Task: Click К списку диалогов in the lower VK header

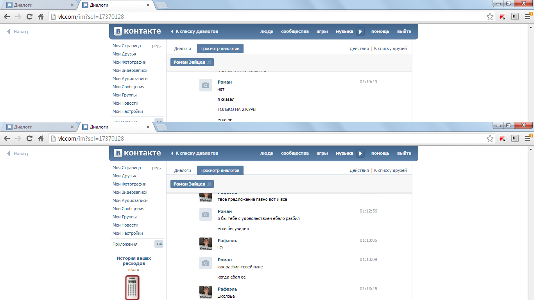Action: pos(195,154)
